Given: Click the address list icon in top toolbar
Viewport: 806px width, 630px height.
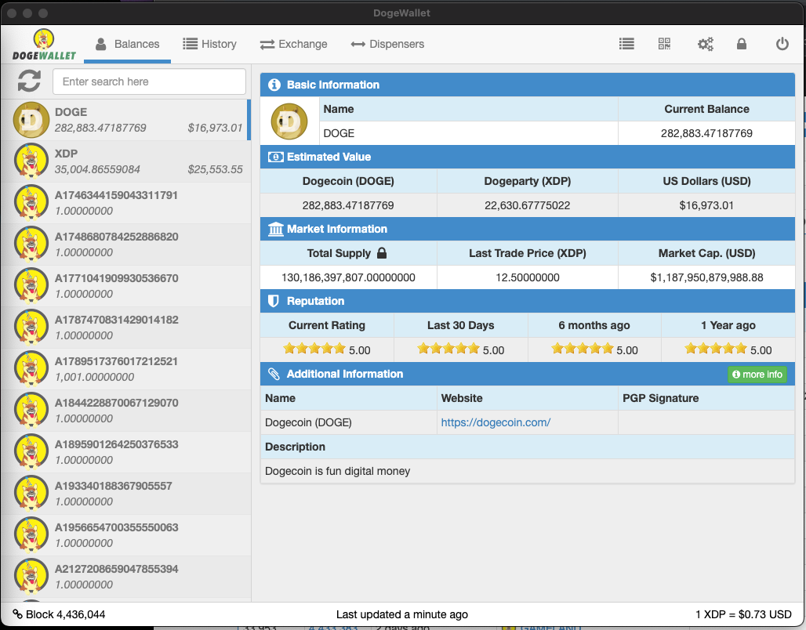Looking at the screenshot, I should tap(626, 44).
